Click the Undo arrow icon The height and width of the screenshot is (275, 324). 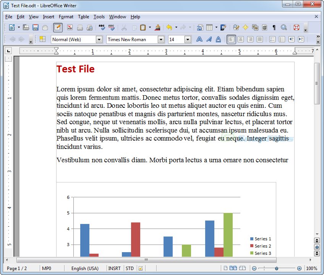[x=169, y=27]
